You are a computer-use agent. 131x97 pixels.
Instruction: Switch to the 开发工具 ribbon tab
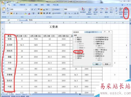56,5
